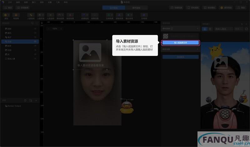Select the 分屏效果 split screen tool
The height and width of the screenshot is (147, 250).
110,16
